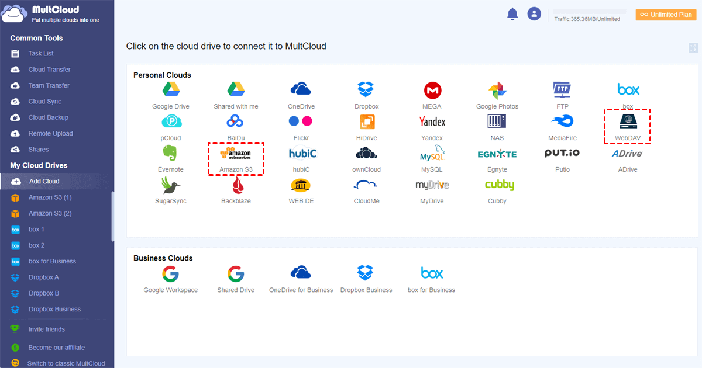702x368 pixels.
Task: Toggle the grid layout view icon
Action: click(x=693, y=48)
